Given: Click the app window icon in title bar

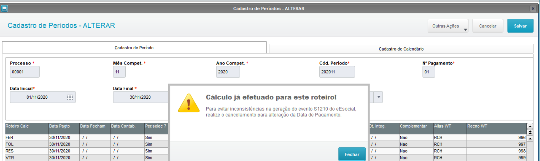Looking at the screenshot, I should tap(4, 9).
